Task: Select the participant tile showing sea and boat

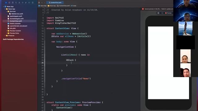Action: pyautogui.click(x=186, y=28)
